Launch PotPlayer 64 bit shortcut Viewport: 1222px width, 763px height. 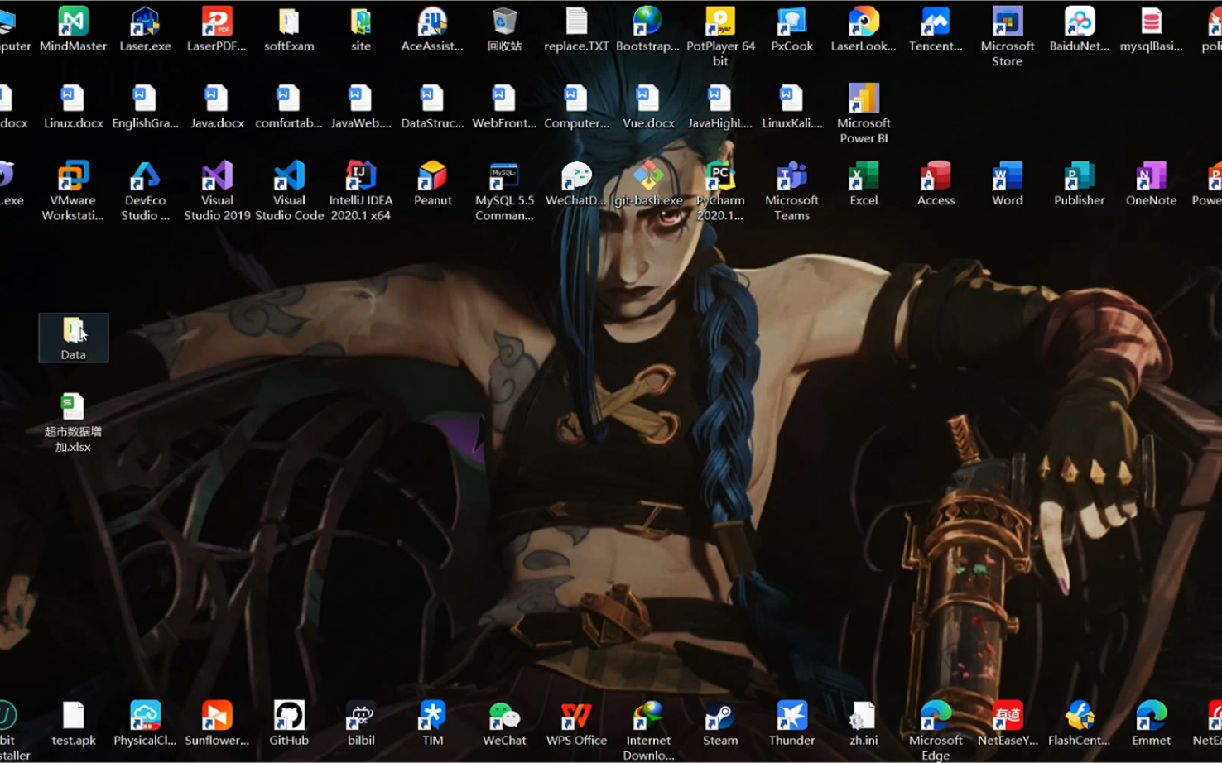click(x=720, y=36)
